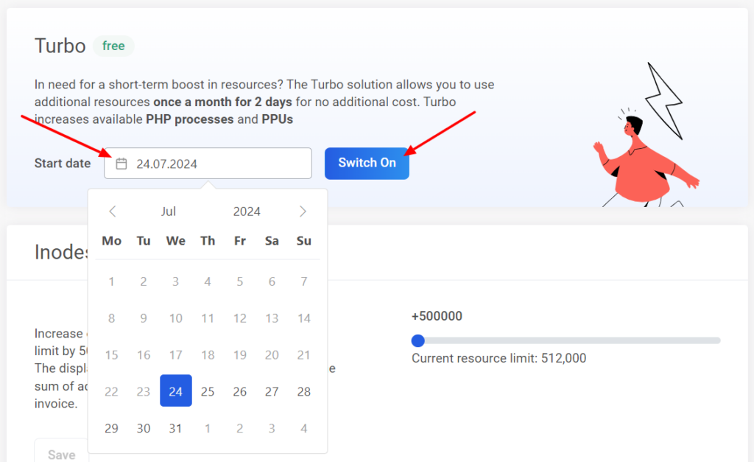
Task: Select July 25 in the calendar
Action: tap(208, 391)
